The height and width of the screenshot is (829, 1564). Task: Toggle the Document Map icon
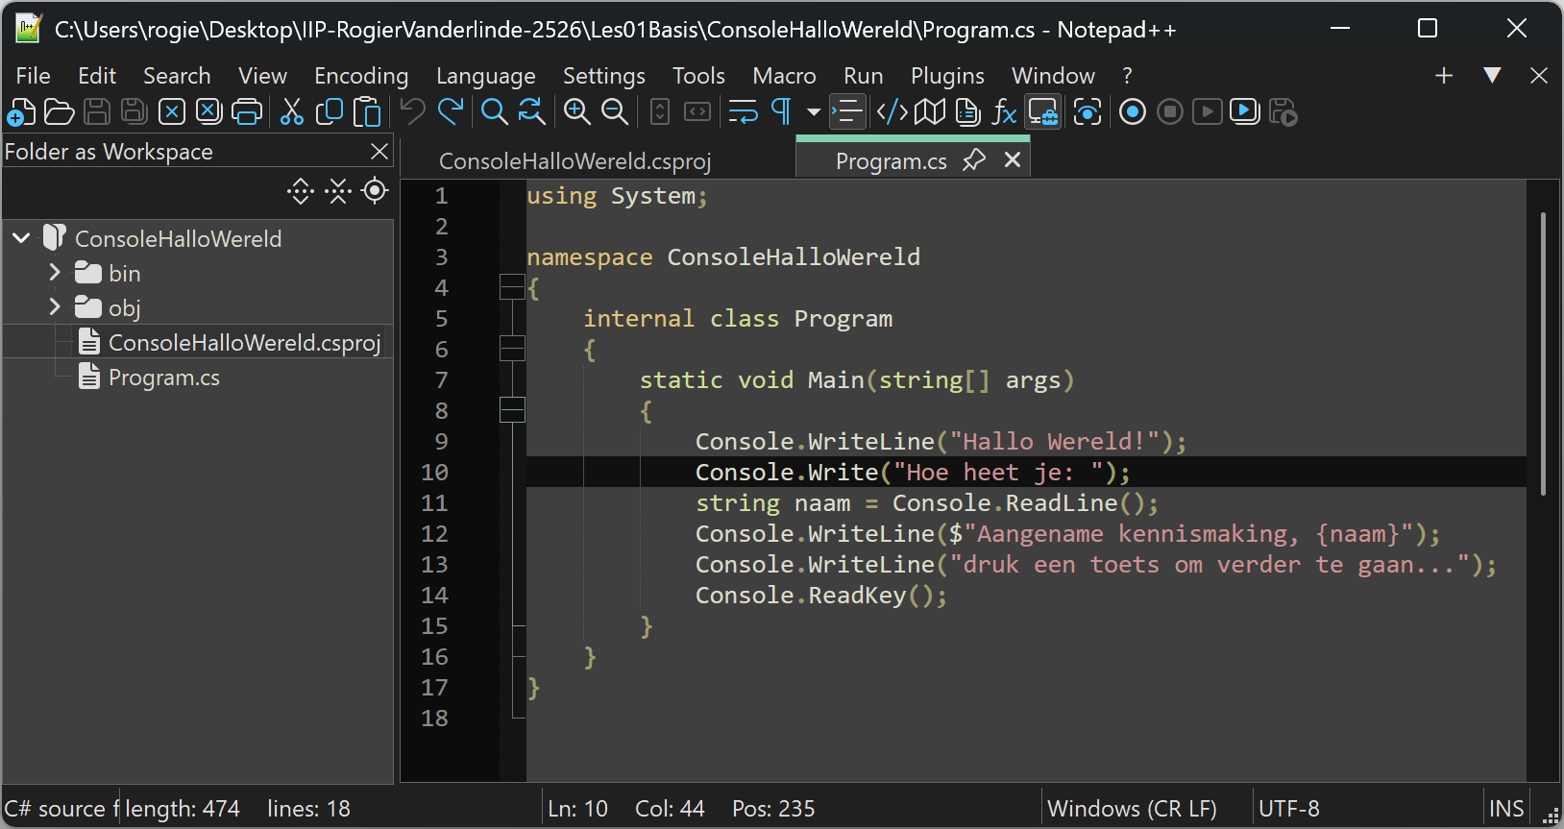(x=930, y=112)
